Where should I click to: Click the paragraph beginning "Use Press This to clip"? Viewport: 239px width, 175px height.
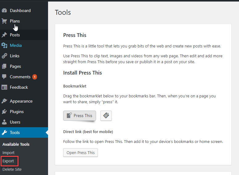point(143,59)
